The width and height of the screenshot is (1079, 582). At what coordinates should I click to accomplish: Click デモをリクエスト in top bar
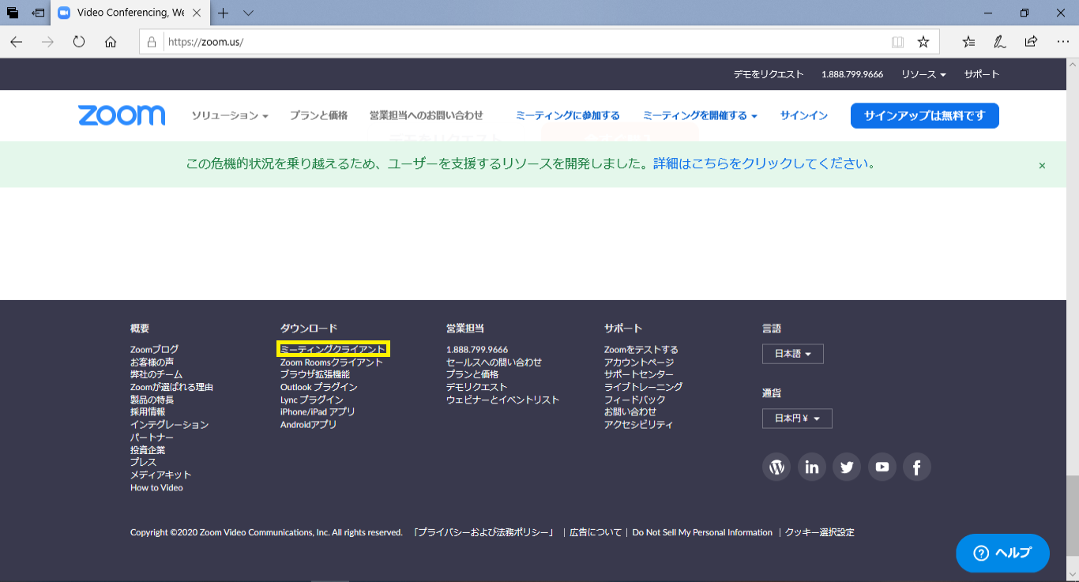tap(769, 74)
